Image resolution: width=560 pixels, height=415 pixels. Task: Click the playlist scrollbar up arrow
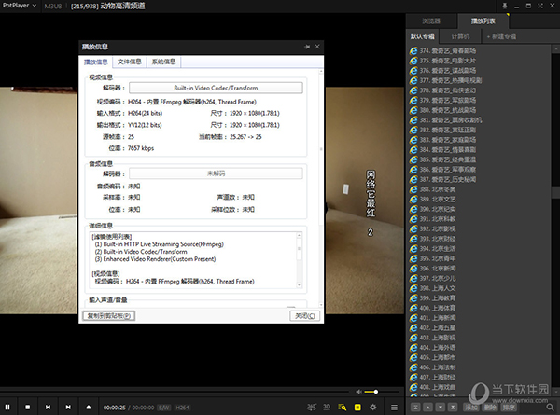click(x=555, y=48)
